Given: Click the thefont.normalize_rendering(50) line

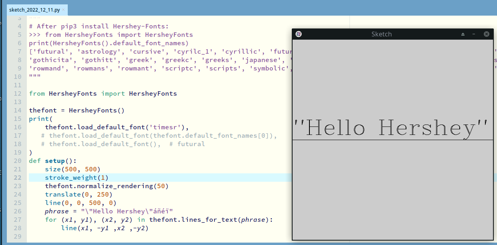Looking at the screenshot, I should (106, 186).
